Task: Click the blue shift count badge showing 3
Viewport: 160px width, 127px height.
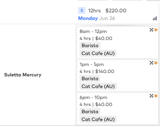Action: pos(82,10)
